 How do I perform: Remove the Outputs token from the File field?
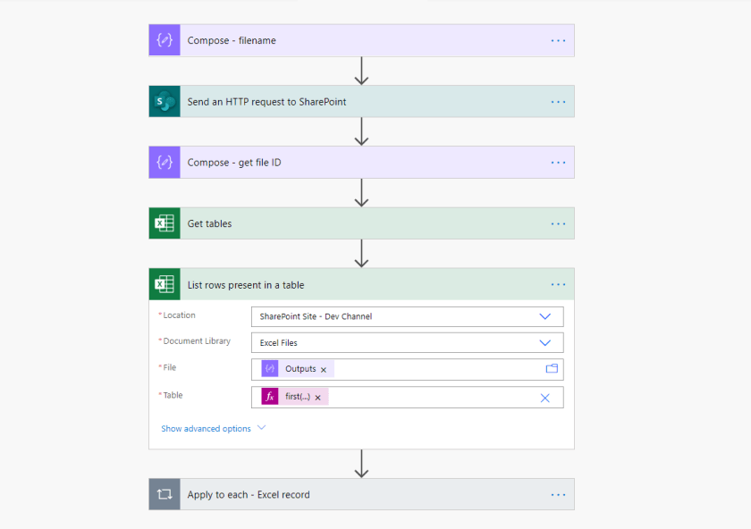[323, 368]
